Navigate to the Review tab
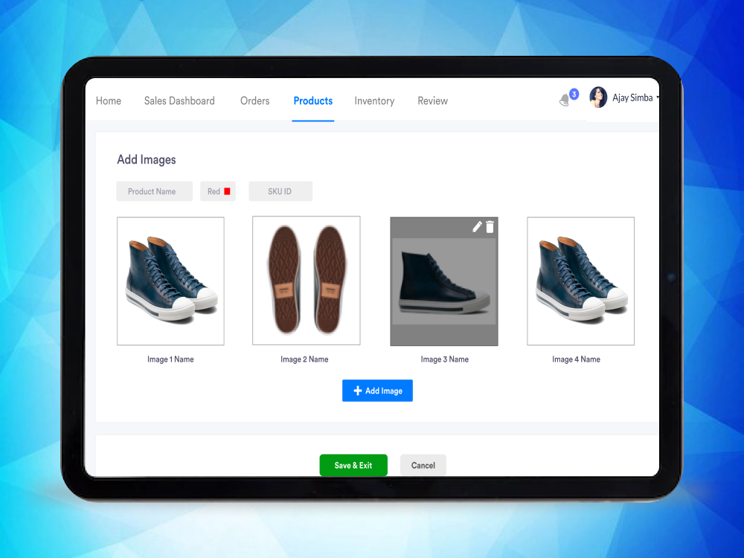The height and width of the screenshot is (558, 744). pyautogui.click(x=432, y=101)
